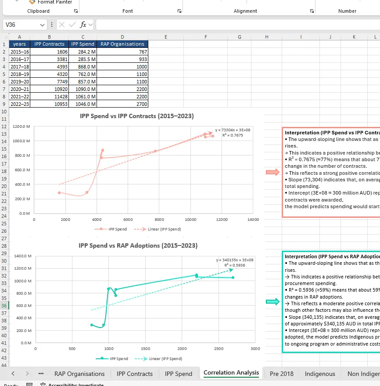Open the Font settings dialog launcher

[x=179, y=11]
